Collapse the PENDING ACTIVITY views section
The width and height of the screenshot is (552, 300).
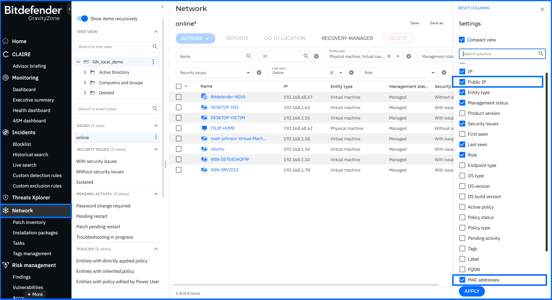[x=156, y=194]
